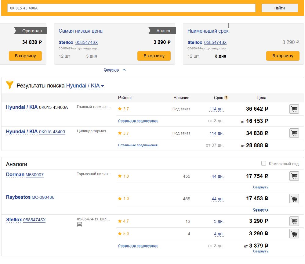This screenshot has height=264, width=305.
Task: Sort results by Рейтинг column header
Action: (x=125, y=98)
